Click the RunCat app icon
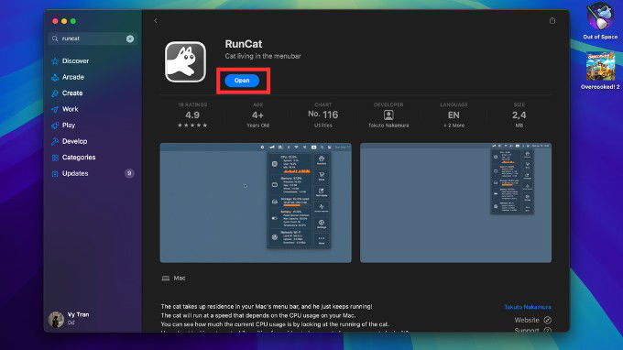 click(186, 61)
